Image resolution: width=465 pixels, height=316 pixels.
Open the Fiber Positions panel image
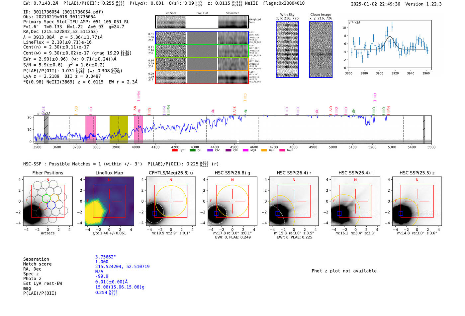[48, 201]
